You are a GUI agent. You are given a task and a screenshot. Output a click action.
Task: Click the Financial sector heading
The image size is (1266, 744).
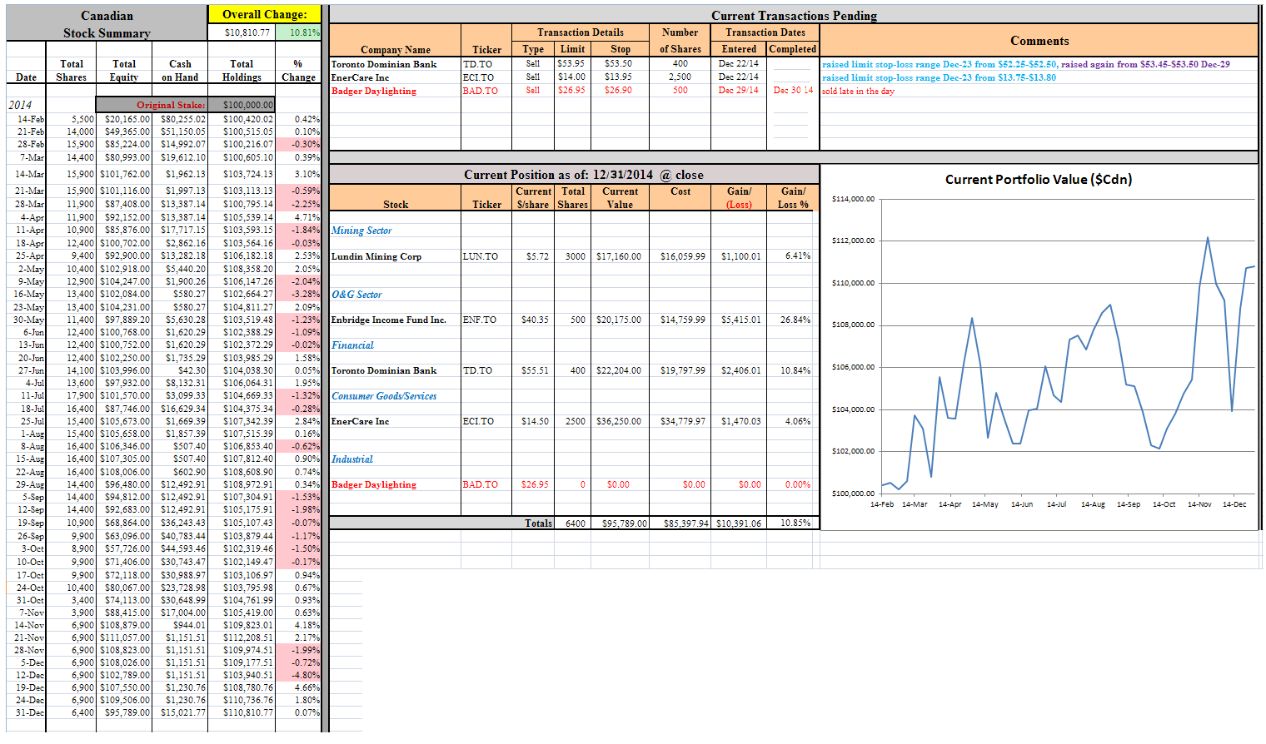tap(352, 345)
